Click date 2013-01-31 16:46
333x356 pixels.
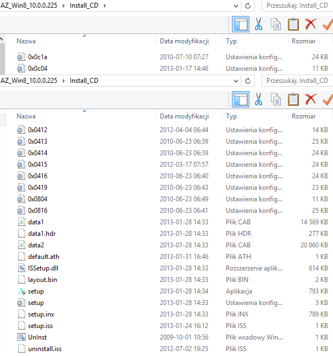pyautogui.click(x=184, y=257)
